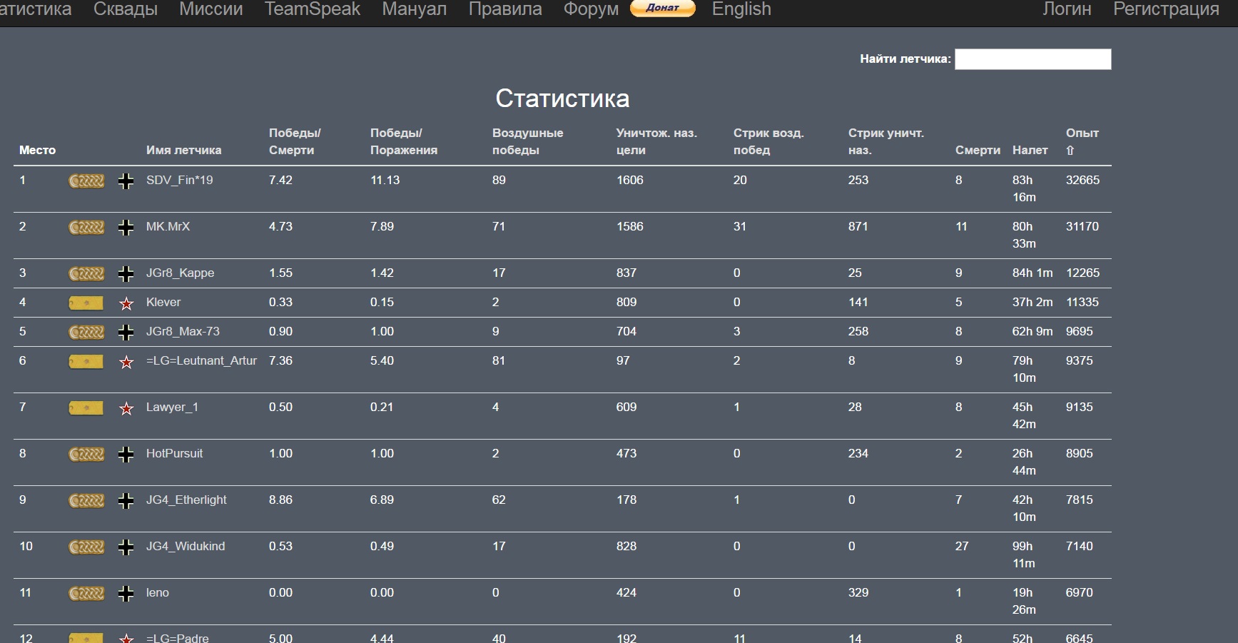Click the rank badge icon for HotPursuit
The image size is (1238, 643).
click(86, 455)
